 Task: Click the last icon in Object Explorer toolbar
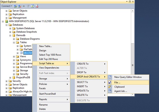coord(37,6)
